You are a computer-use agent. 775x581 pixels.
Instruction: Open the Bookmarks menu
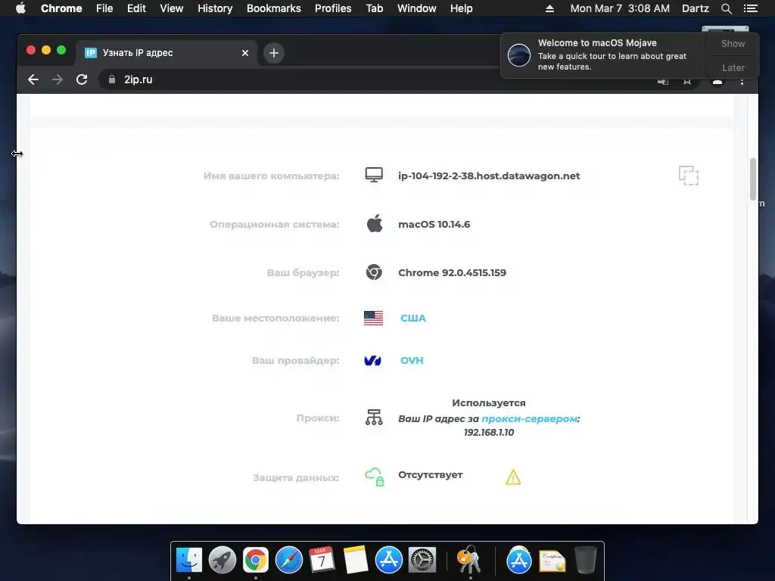(274, 8)
